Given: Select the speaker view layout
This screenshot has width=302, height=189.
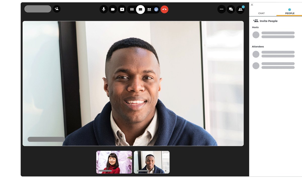Looking at the screenshot, I should pos(140,9).
